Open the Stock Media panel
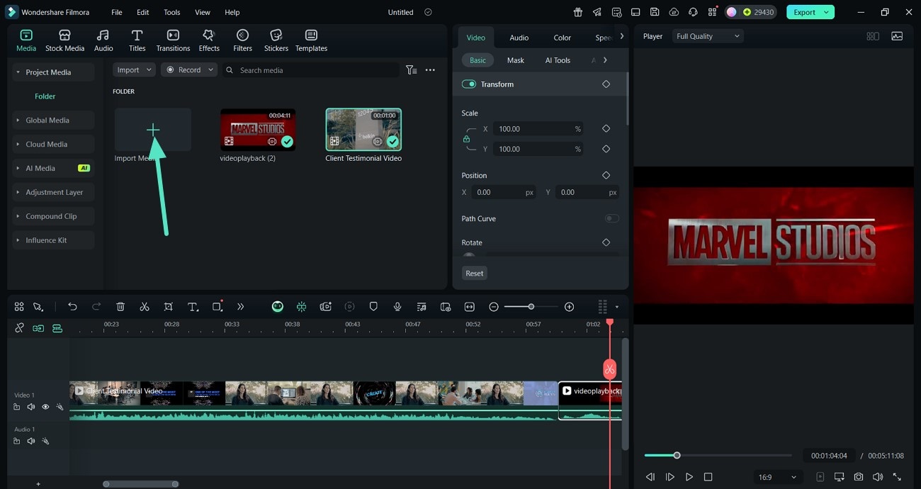This screenshot has width=921, height=489. (x=64, y=40)
